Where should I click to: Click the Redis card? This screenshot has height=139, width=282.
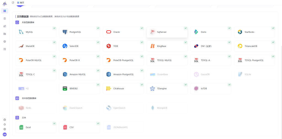[36, 108]
